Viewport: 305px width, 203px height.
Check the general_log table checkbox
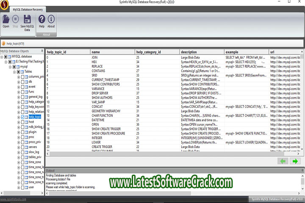coord(22,97)
